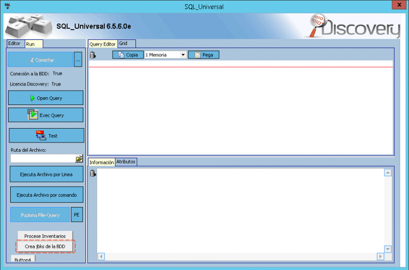
Task: Click the scroll left arrow in Información panel
Action: 101,256
